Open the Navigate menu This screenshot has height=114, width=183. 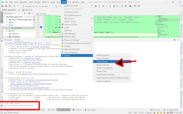click(x=23, y=2)
